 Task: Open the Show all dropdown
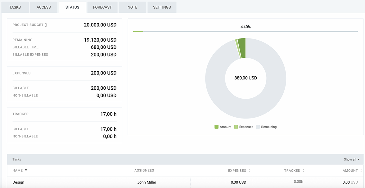point(351,159)
